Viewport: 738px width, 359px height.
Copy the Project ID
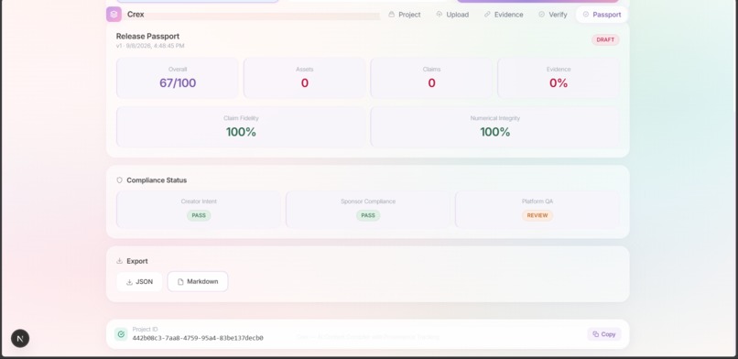(604, 334)
